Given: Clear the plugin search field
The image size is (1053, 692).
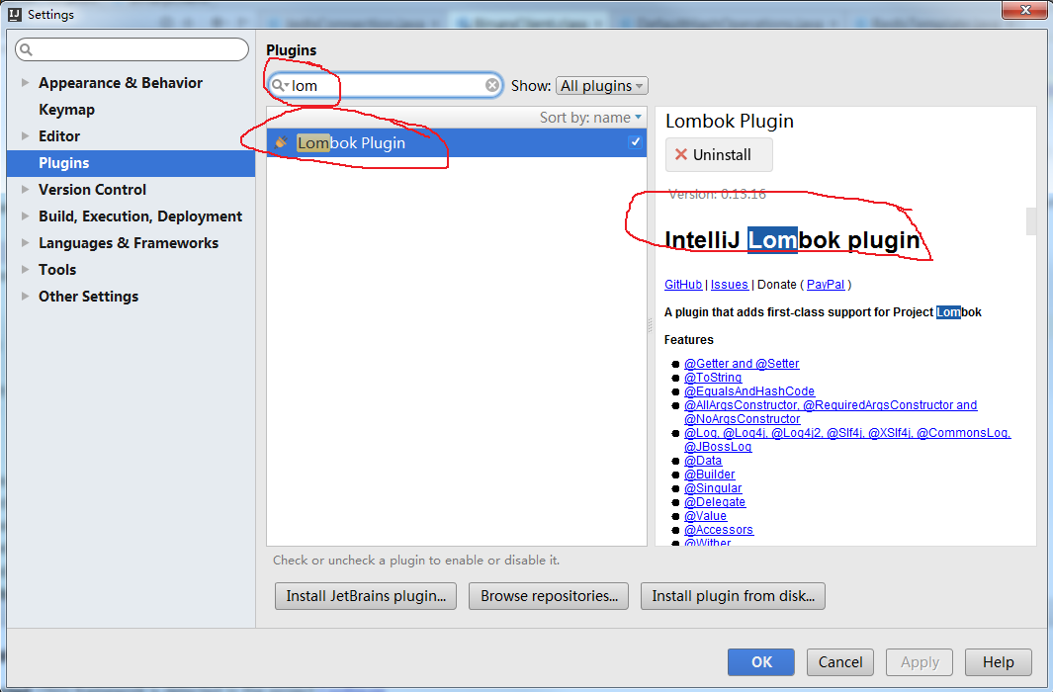Looking at the screenshot, I should [492, 85].
